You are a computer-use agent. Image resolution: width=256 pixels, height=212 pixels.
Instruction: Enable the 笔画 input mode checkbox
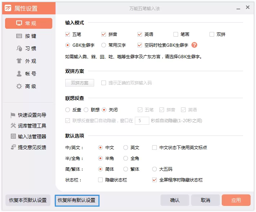[x=176, y=34]
